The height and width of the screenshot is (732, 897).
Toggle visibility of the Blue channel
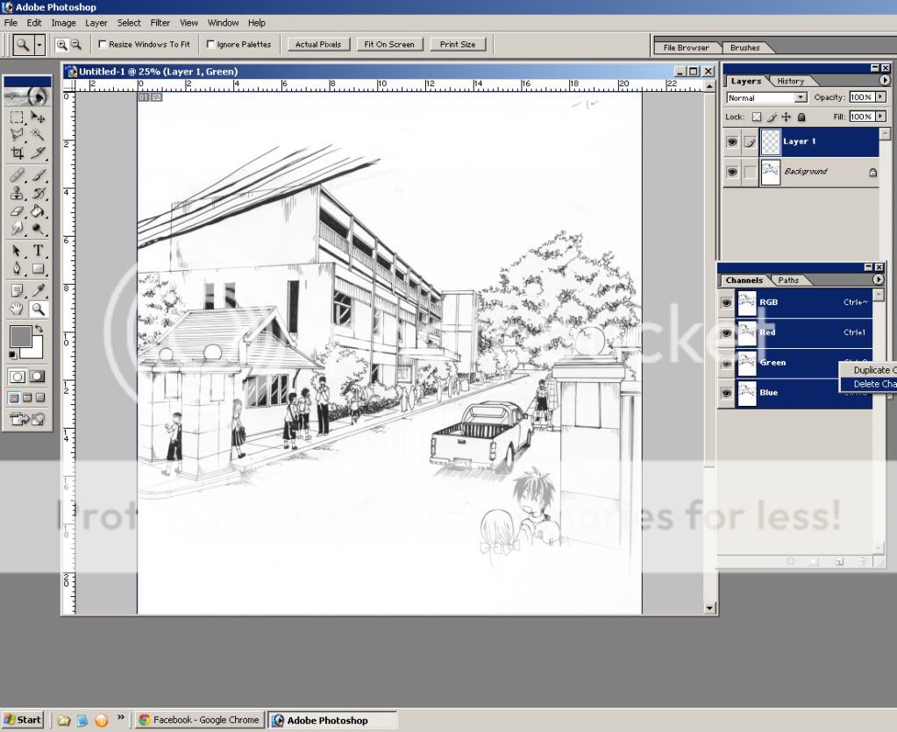(x=727, y=393)
